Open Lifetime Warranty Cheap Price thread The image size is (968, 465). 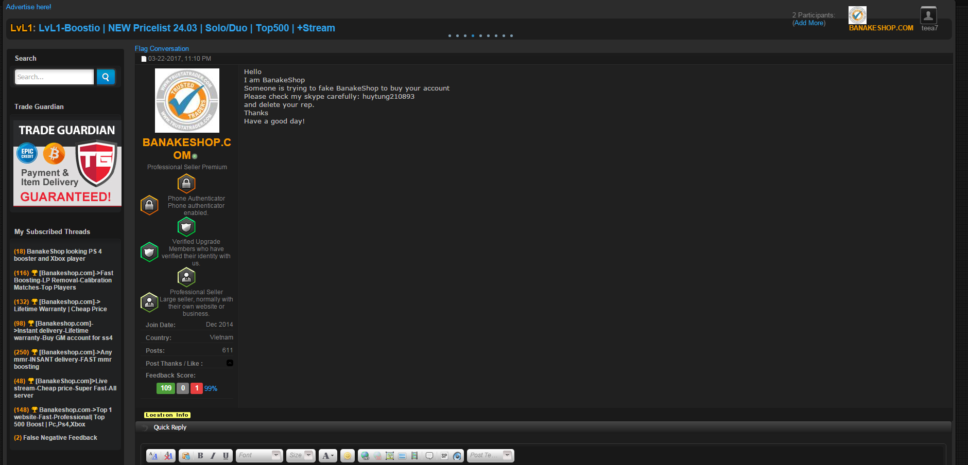[61, 306]
